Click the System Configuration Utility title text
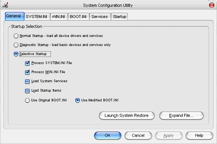Viewport: 217px width, 144px height. click(x=108, y=5)
